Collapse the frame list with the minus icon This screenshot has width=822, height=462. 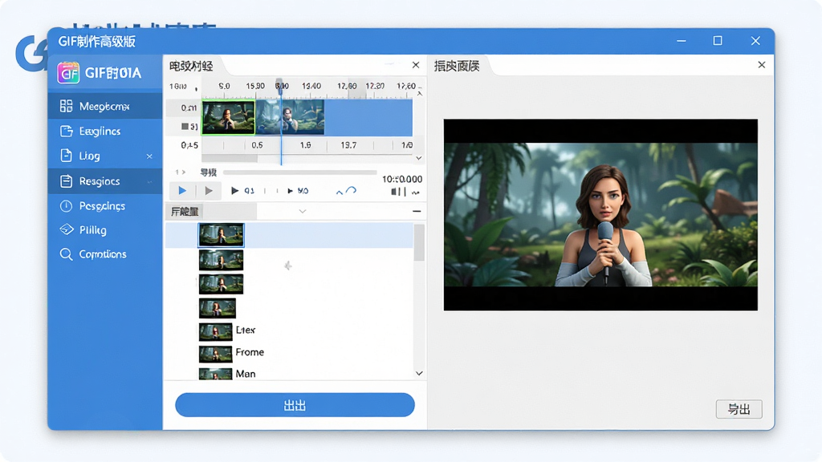417,211
